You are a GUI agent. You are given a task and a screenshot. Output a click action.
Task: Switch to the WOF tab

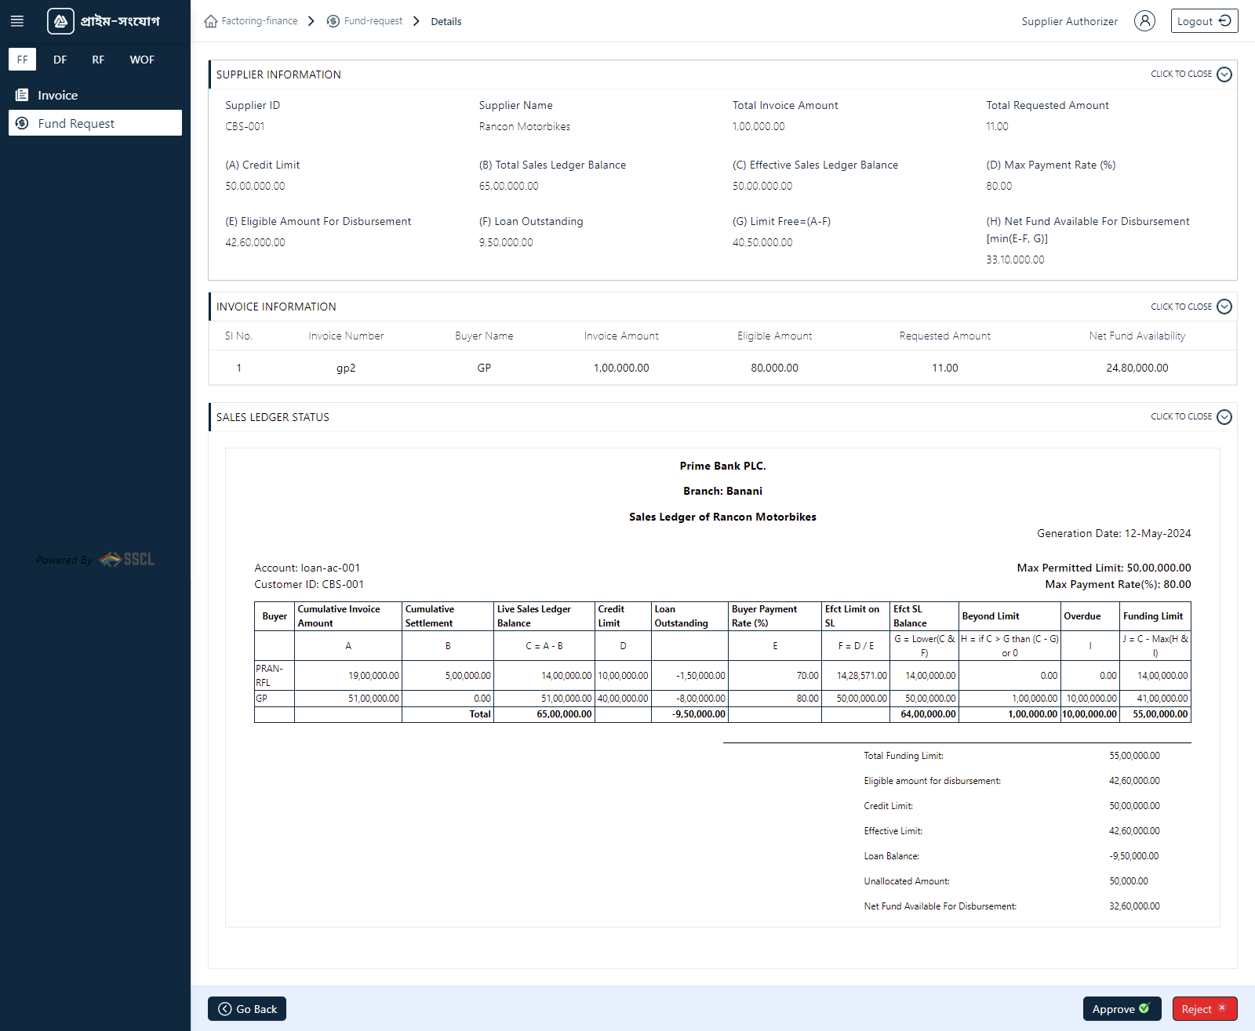pos(142,60)
